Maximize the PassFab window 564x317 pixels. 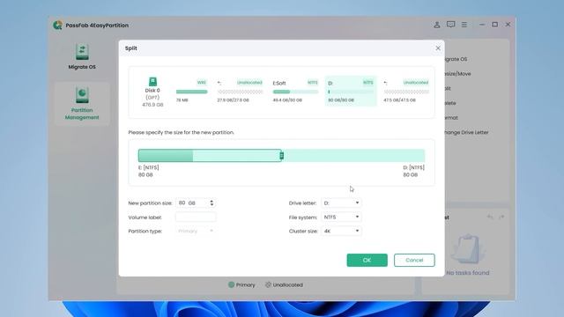tap(495, 25)
